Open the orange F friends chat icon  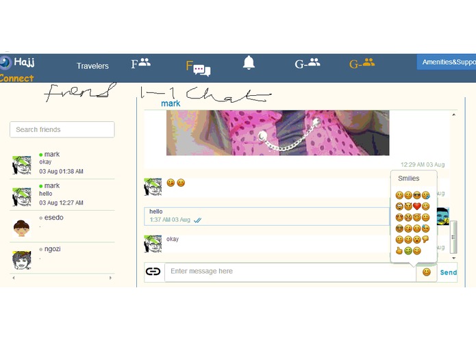tap(198, 68)
